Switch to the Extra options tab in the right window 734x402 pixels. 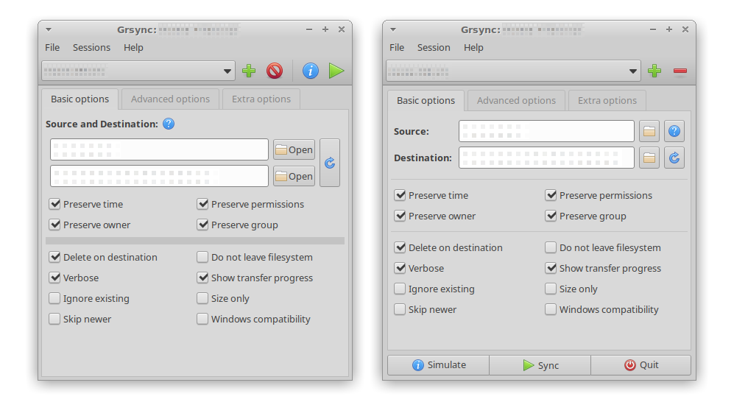pyautogui.click(x=607, y=101)
